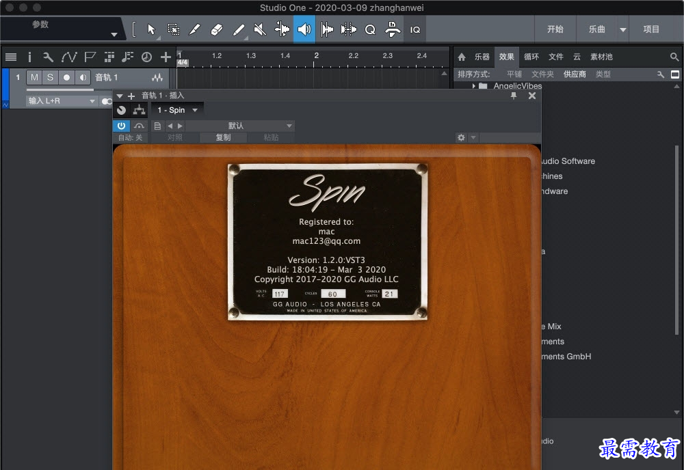
Task: Open the preset file icon
Action: pyautogui.click(x=157, y=126)
